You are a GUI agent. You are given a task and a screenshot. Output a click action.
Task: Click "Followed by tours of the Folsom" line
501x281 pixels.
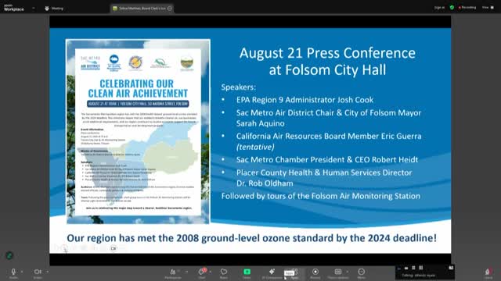point(320,196)
